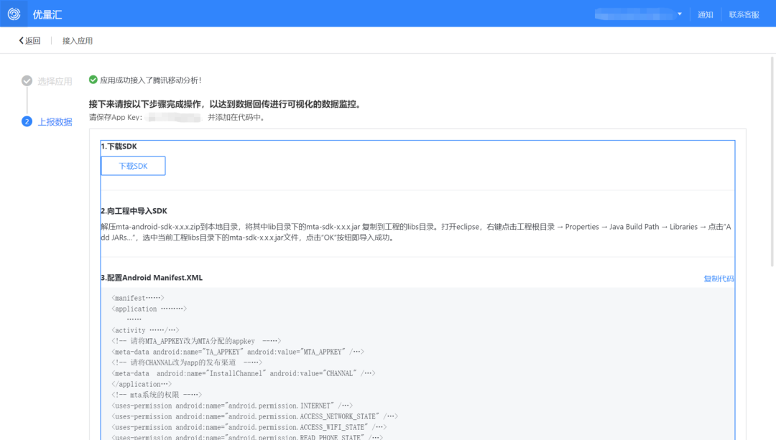Click the InstallChannel meta-data code line

pos(244,373)
